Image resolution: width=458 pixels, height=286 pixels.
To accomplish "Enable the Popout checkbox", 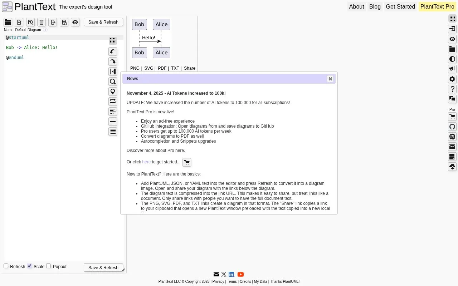I will 49,266.
